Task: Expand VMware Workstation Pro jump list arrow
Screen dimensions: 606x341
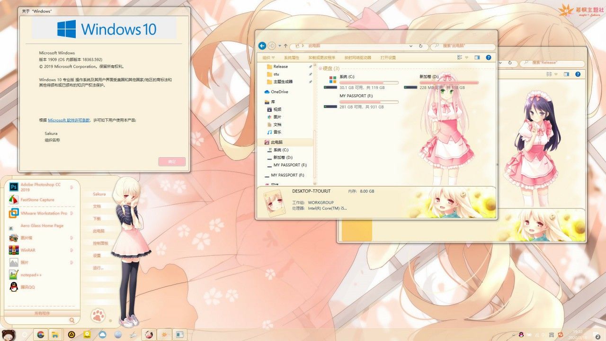Action: (x=72, y=213)
